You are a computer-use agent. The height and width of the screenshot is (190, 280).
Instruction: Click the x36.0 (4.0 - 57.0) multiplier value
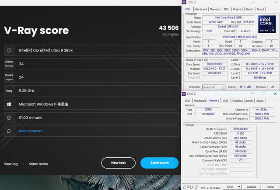click(214, 69)
